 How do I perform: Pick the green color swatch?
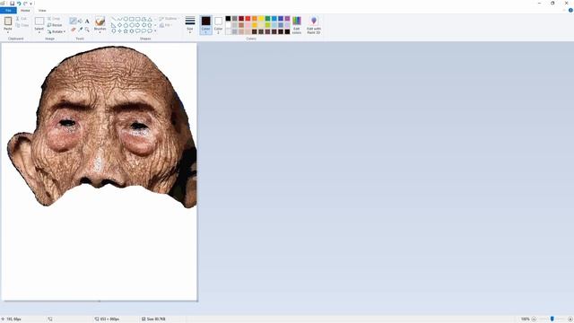pyautogui.click(x=267, y=19)
